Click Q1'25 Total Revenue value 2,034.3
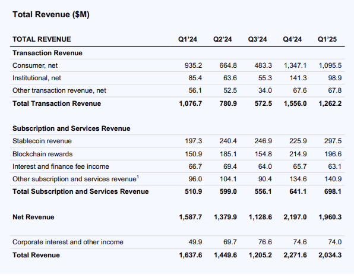Image resolution: width=354 pixels, height=277 pixels. tap(330, 255)
